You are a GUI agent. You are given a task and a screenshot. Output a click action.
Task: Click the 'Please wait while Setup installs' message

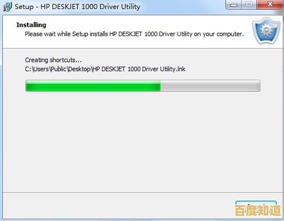[134, 34]
